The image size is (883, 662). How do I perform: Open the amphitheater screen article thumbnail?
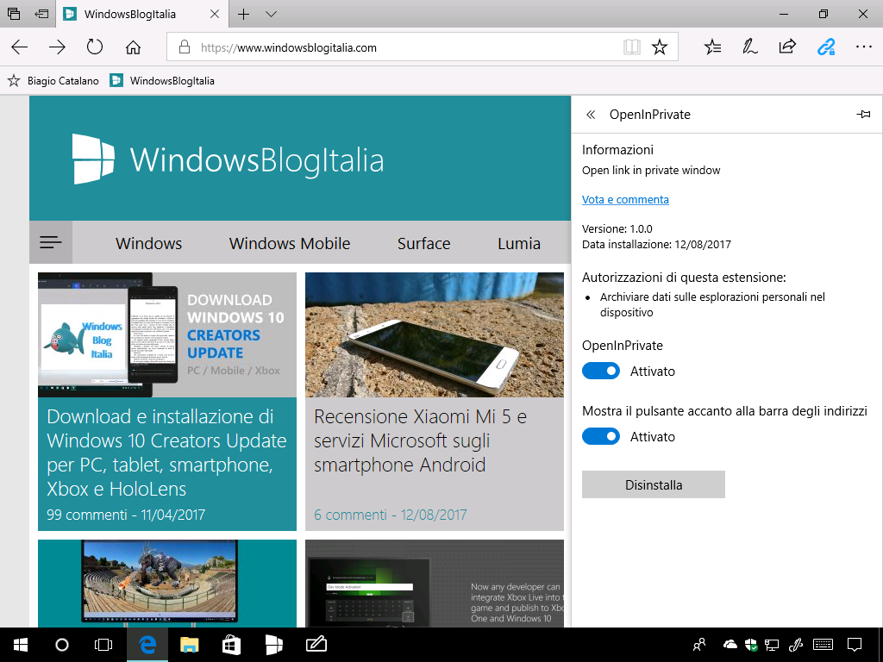pyautogui.click(x=167, y=584)
